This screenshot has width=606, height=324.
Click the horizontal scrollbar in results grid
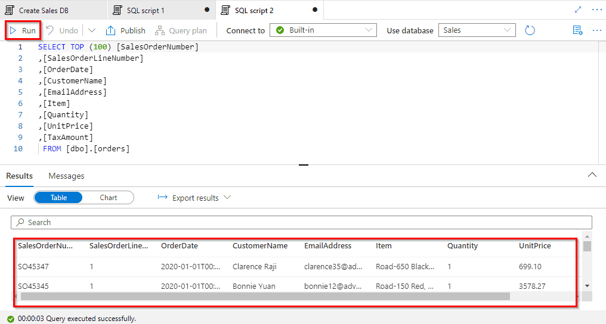coord(265,296)
